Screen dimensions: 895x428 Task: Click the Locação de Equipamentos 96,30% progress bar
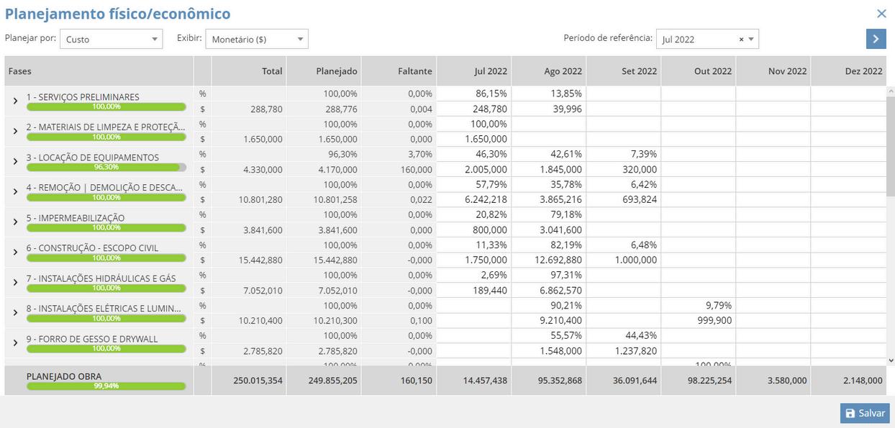(106, 167)
